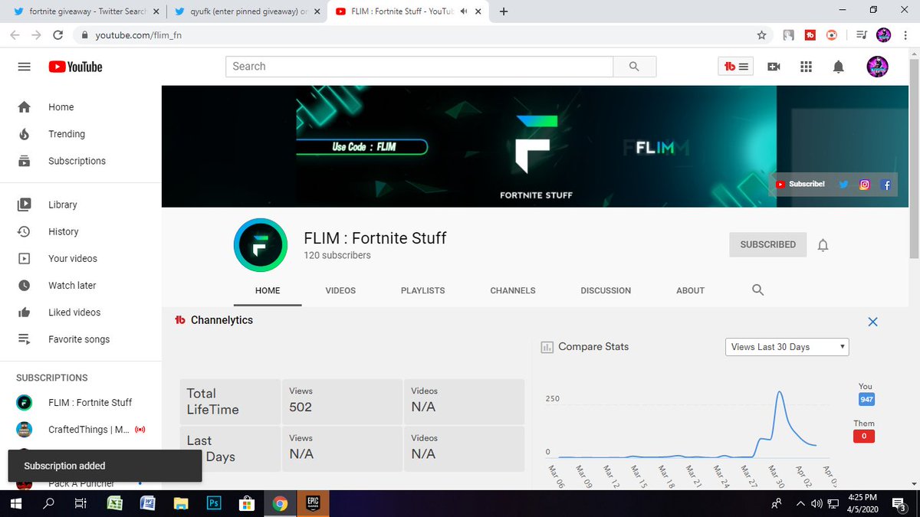Open the YouTube hamburger guide menu
The width and height of the screenshot is (920, 517).
24,67
